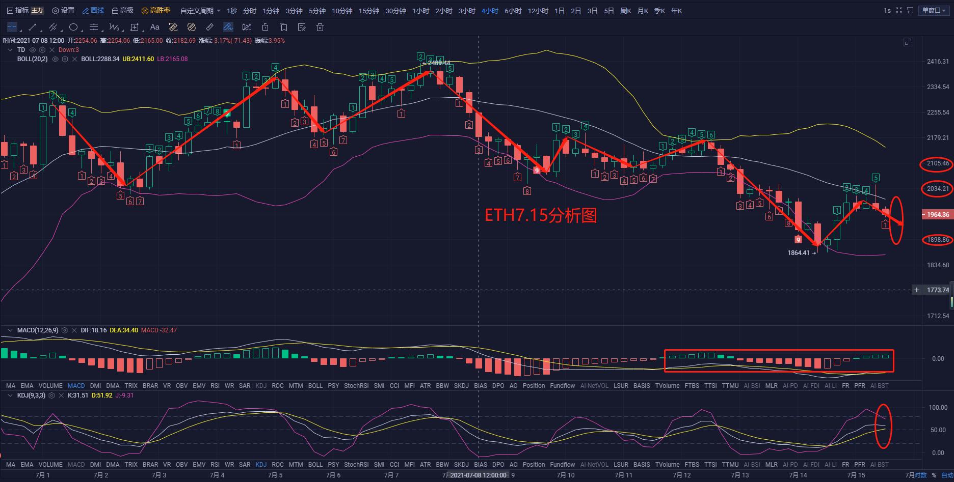Image resolution: width=954 pixels, height=482 pixels.
Task: Open the 高级 menu
Action: pyautogui.click(x=122, y=10)
